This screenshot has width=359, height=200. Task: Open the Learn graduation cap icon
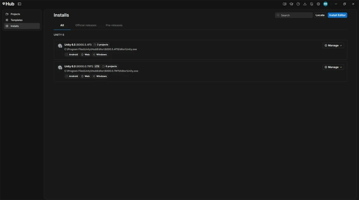[x=291, y=4]
